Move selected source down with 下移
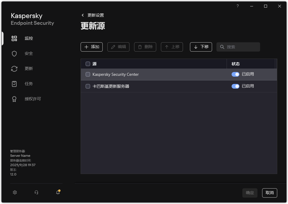The width and height of the screenshot is (288, 204). pyautogui.click(x=201, y=47)
